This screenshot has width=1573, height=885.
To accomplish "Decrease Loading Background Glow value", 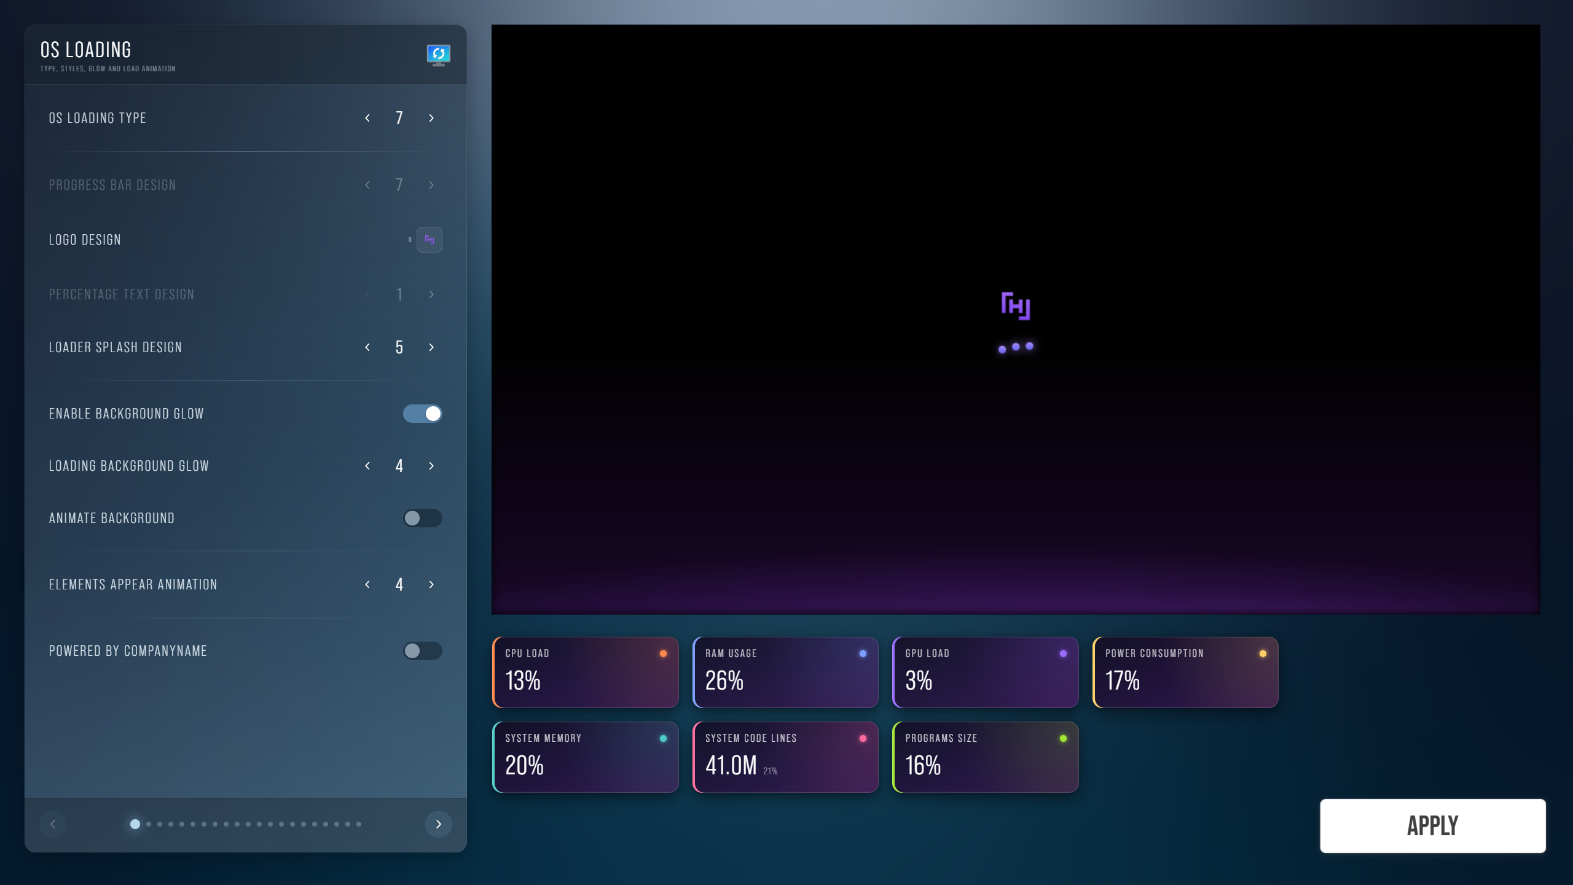I will (367, 466).
